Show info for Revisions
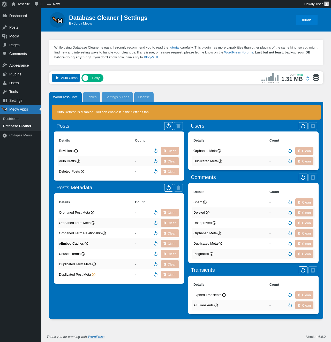 pos(76,151)
